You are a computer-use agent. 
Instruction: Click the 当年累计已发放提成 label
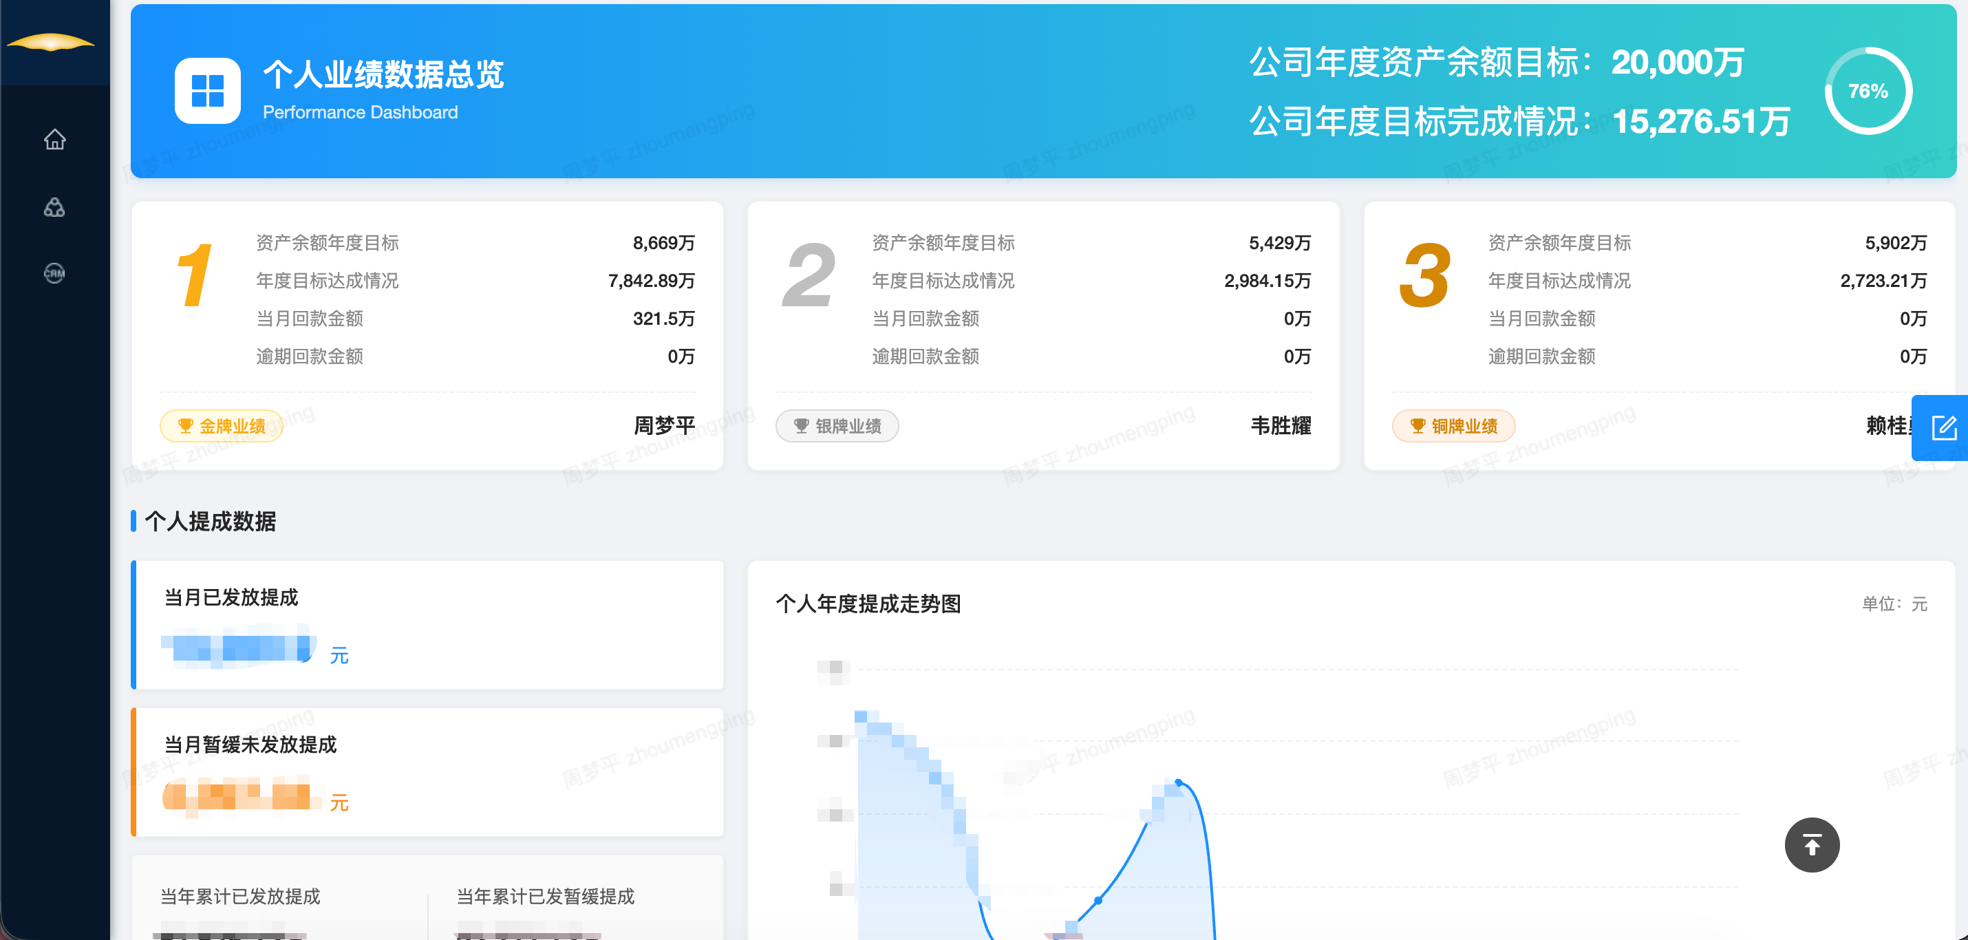coord(241,897)
